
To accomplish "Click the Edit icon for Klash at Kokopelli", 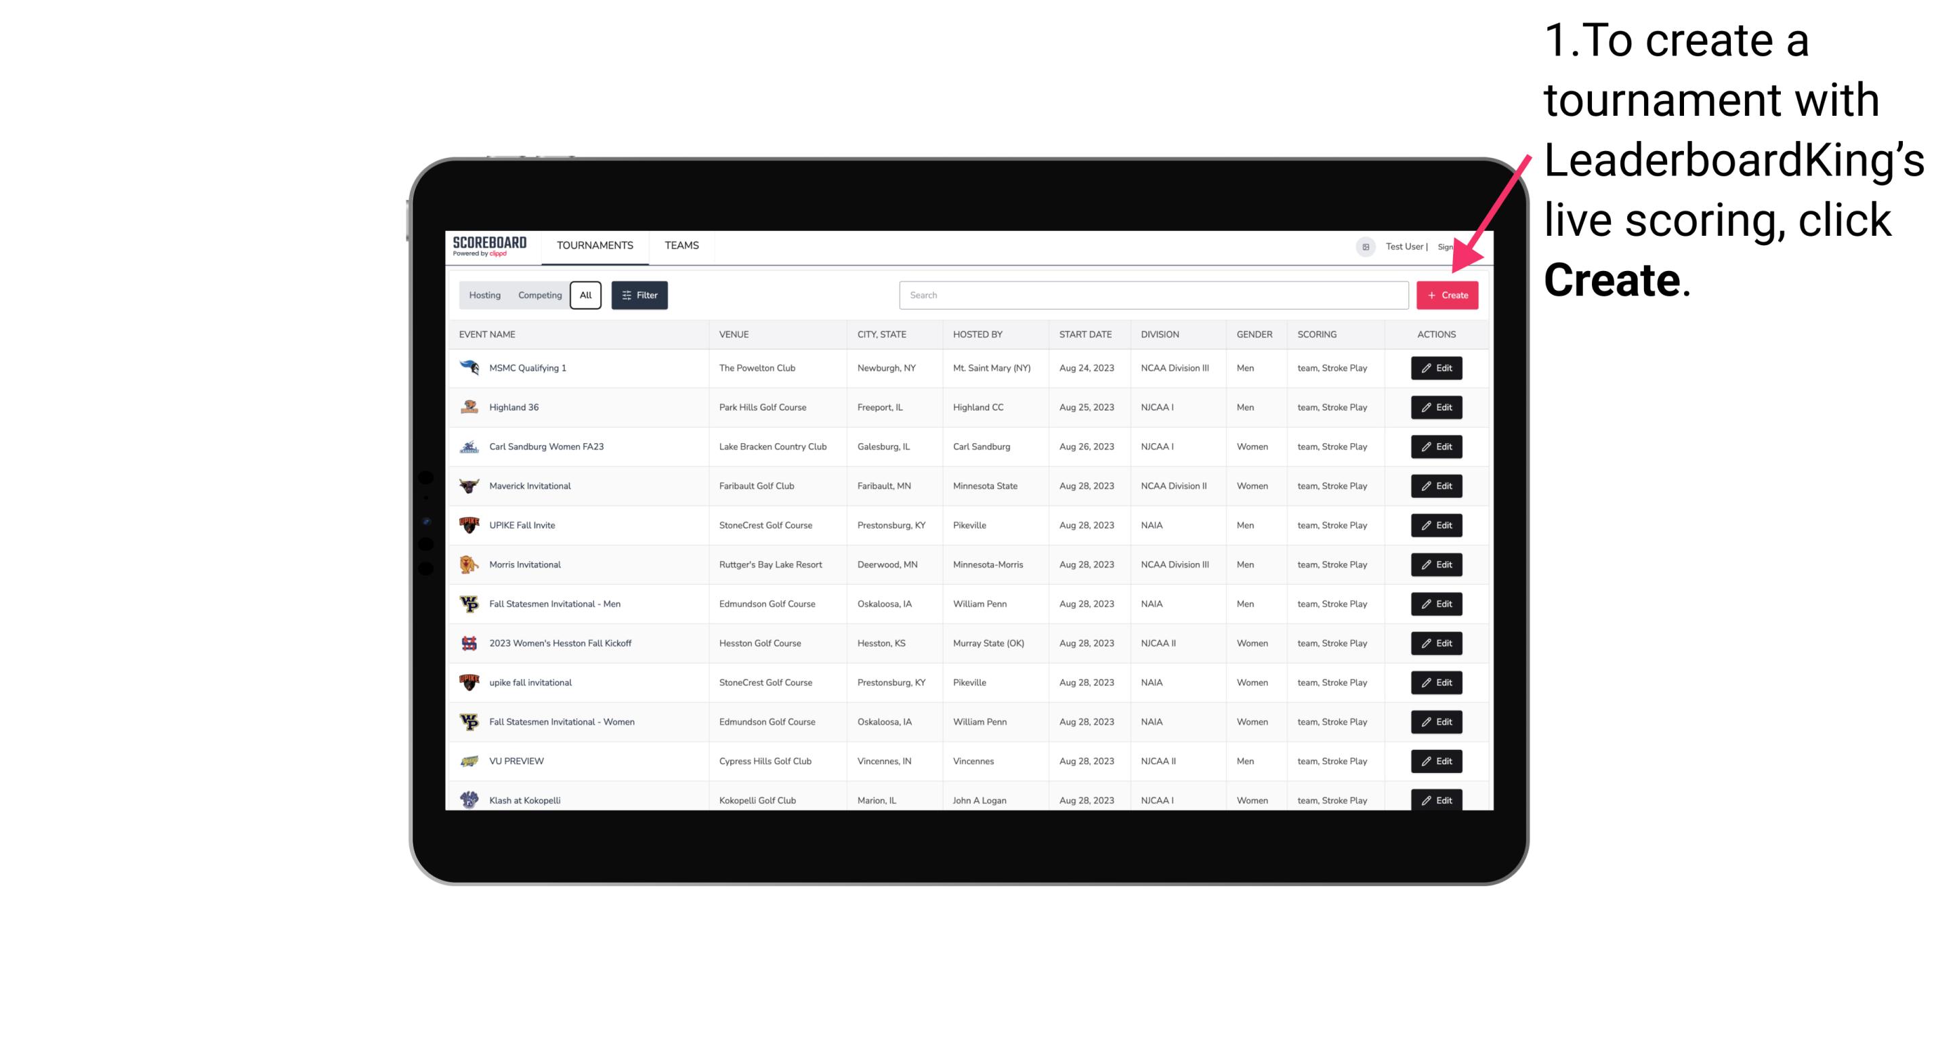I will (x=1435, y=799).
